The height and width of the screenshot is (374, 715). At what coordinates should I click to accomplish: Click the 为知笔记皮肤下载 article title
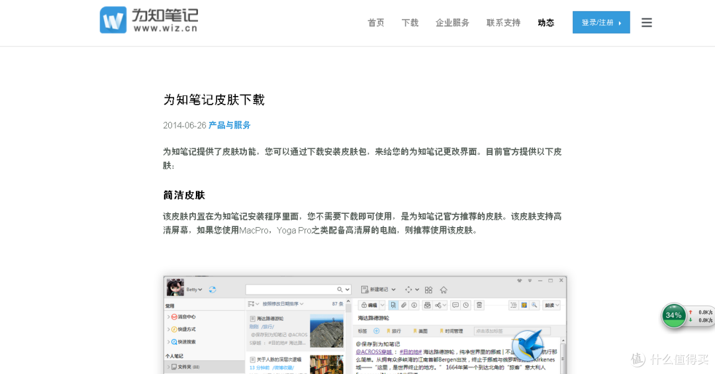(214, 99)
